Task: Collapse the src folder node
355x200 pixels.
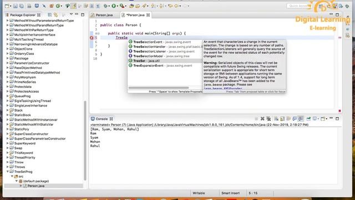Action: pyautogui.click(x=12, y=176)
